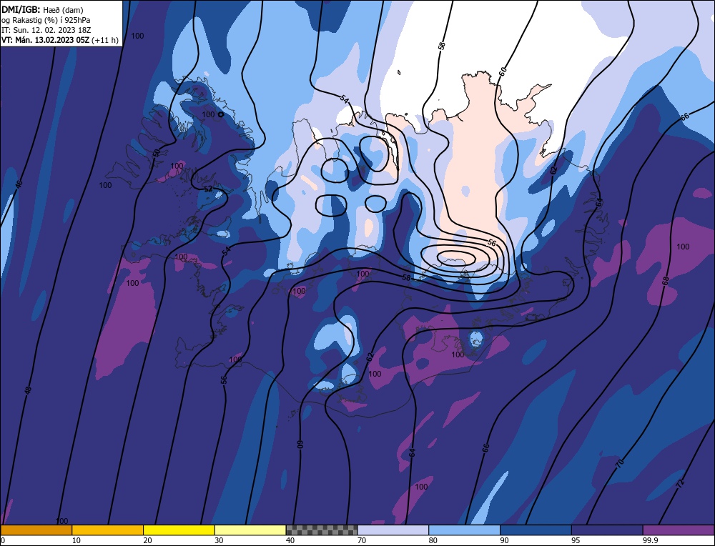Image resolution: width=715 pixels, height=546 pixels.
Task: Click the pale yellow 30–40 legend swatch
Action: click(250, 530)
